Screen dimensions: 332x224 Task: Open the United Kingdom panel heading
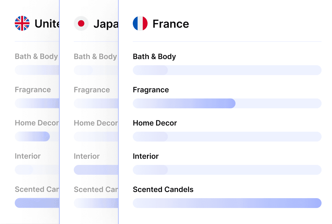click(47, 24)
